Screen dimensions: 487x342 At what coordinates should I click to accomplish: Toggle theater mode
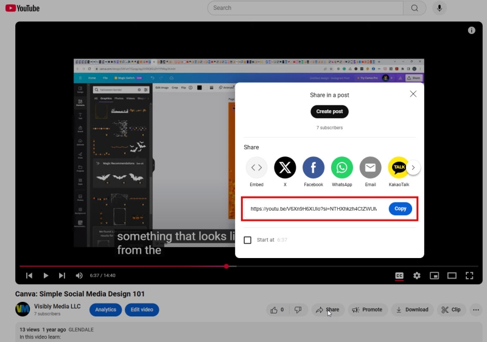[452, 275]
